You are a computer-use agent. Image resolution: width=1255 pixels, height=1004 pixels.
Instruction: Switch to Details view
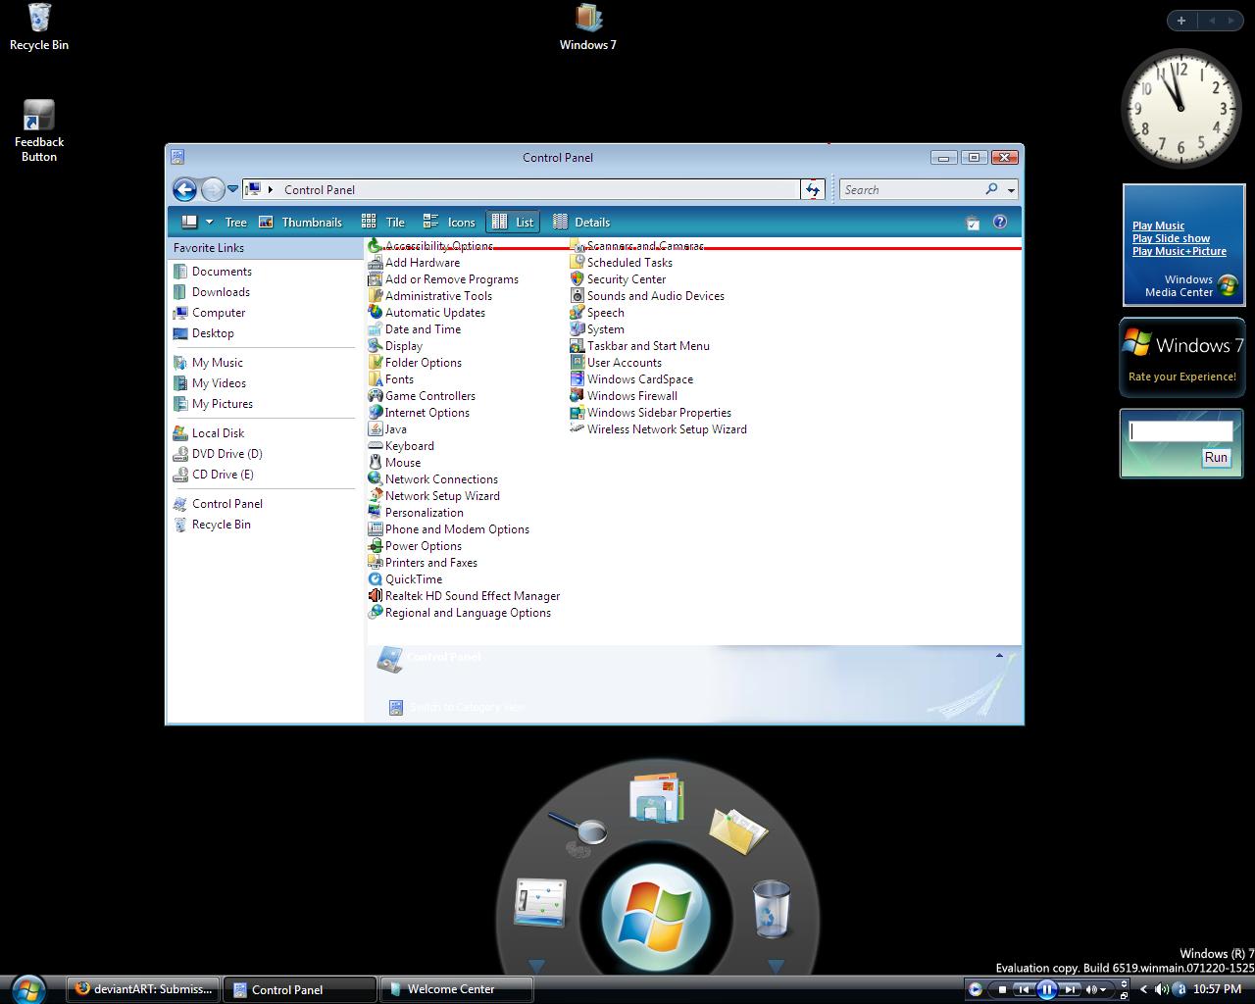581,223
